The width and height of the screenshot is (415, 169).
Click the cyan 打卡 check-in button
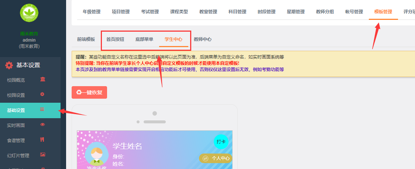221,142
